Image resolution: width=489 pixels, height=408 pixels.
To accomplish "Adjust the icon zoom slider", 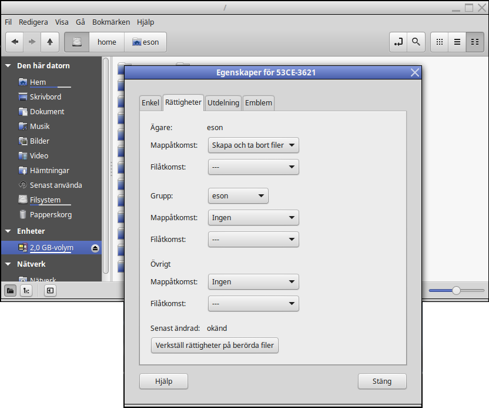I will tap(456, 290).
